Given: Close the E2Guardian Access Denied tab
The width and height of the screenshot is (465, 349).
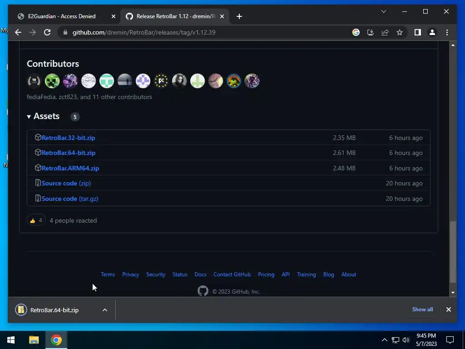Looking at the screenshot, I should 113,16.
